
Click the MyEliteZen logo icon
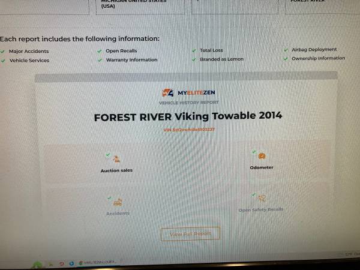[x=168, y=92]
